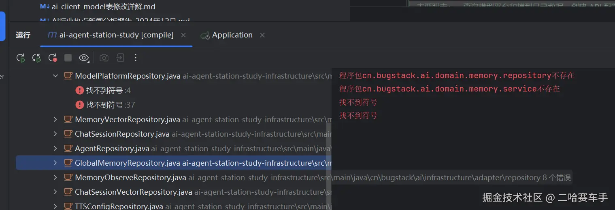Click Java file icon of ChatSessionRepository.java
The width and height of the screenshot is (615, 210).
tap(68, 134)
